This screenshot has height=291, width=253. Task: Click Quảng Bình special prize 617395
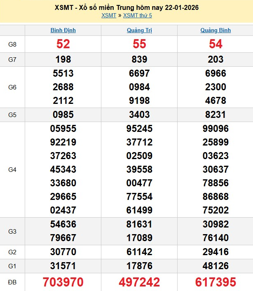point(216,282)
